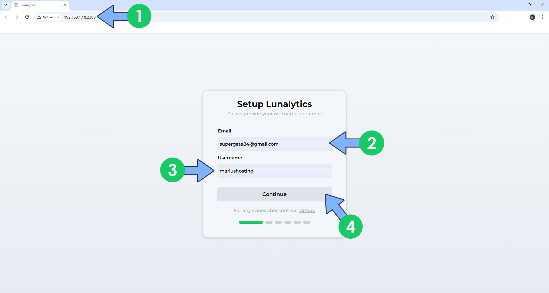Image resolution: width=549 pixels, height=293 pixels.
Task: Restore down the browser window
Action: tap(529, 5)
